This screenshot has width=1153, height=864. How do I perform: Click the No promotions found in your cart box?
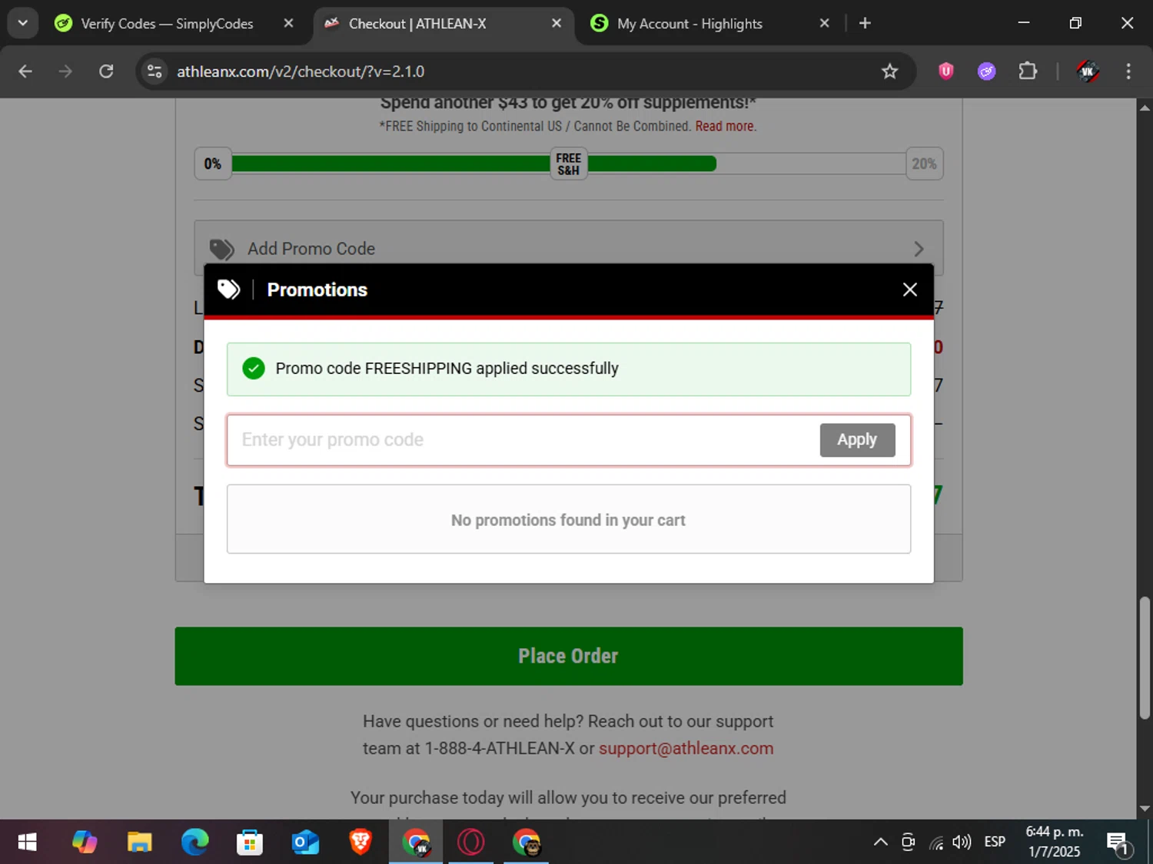[x=569, y=519]
